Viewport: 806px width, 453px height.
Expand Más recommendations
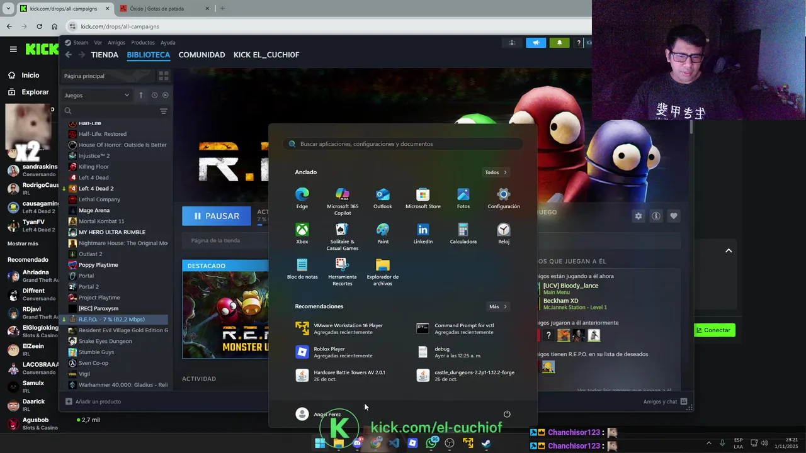pyautogui.click(x=498, y=306)
